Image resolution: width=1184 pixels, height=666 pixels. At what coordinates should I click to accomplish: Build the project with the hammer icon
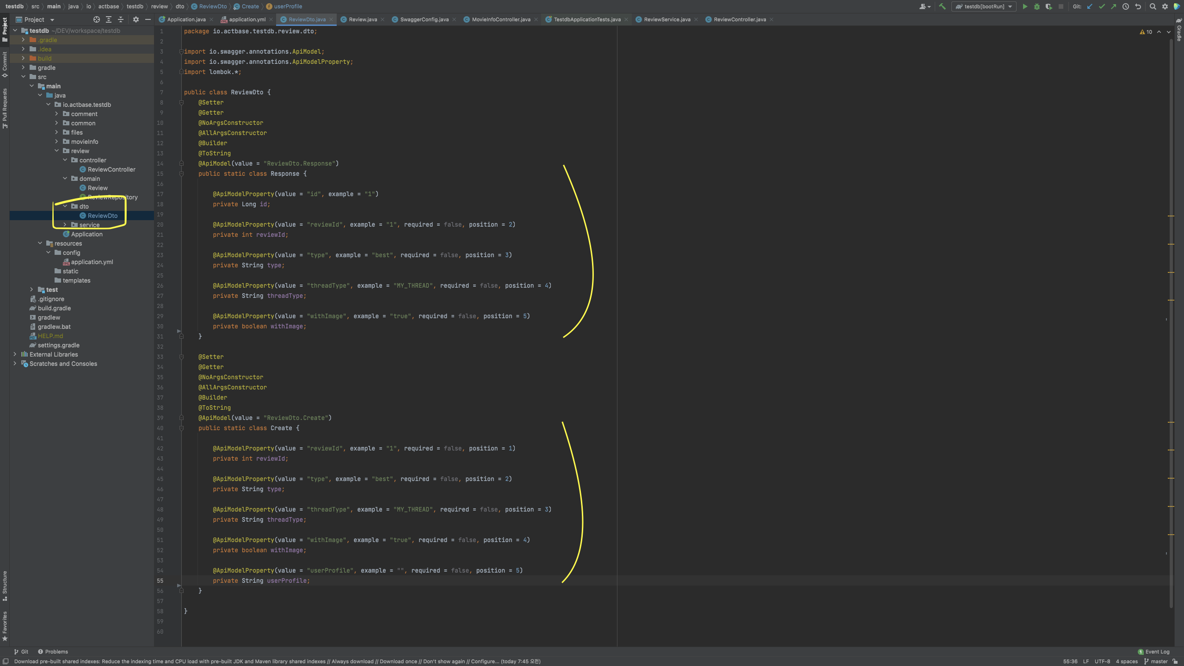coord(943,6)
